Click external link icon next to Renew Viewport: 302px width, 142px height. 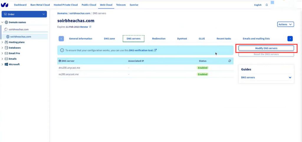(x=90, y=27)
